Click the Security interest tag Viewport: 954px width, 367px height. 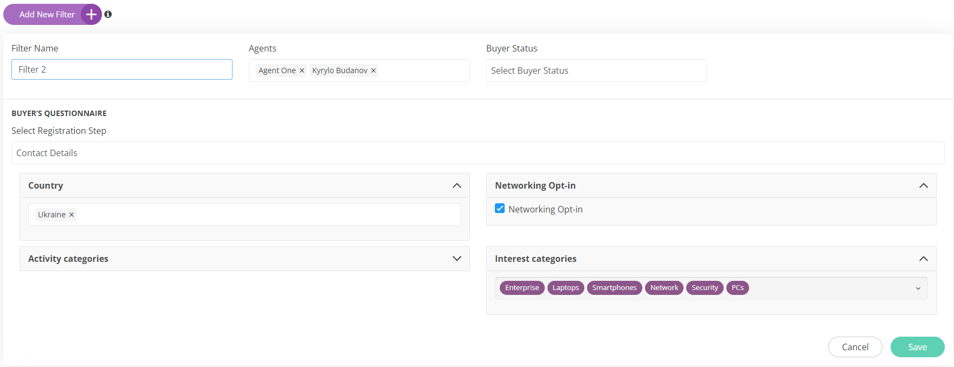(704, 288)
